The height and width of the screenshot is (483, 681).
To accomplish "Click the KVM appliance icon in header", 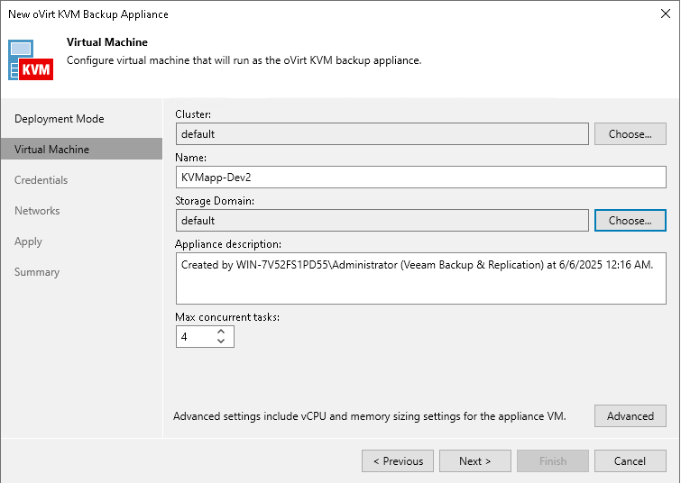I will (x=33, y=59).
